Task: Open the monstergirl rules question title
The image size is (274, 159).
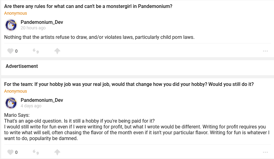Action: 88,6
